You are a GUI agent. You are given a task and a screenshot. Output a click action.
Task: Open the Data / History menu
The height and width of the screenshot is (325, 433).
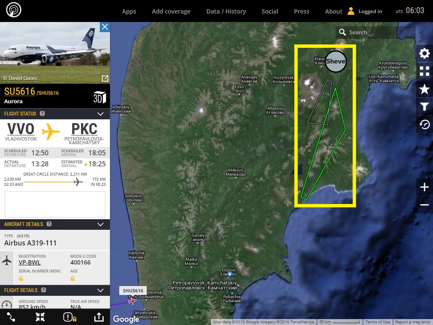[226, 11]
